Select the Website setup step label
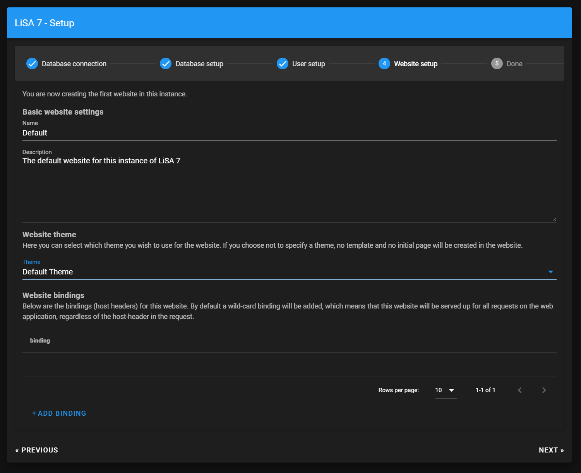The width and height of the screenshot is (581, 473). pyautogui.click(x=416, y=64)
